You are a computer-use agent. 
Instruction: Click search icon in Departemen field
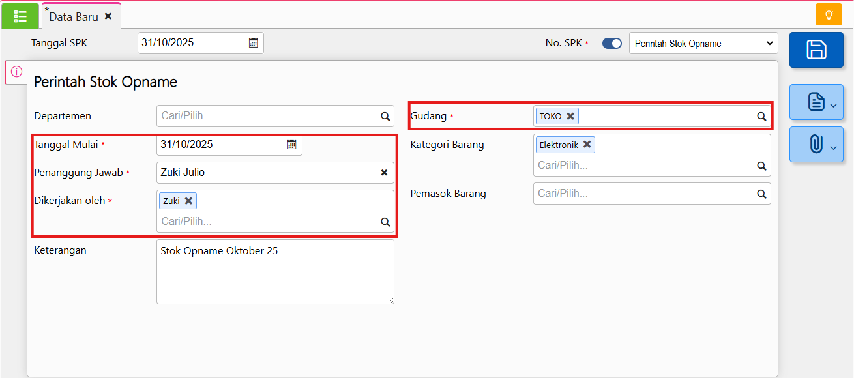[385, 117]
